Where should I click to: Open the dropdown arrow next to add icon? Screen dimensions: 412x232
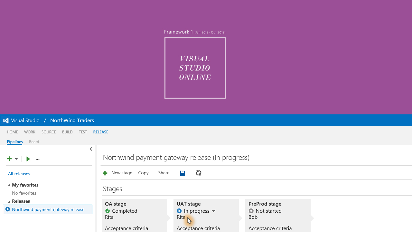pyautogui.click(x=16, y=159)
